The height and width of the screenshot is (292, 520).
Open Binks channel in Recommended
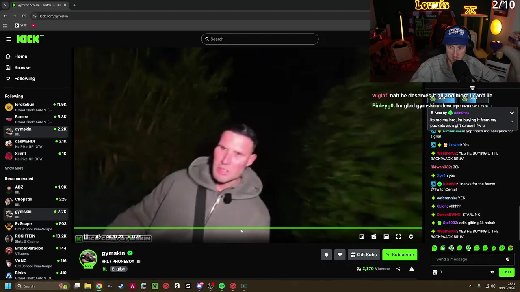point(36,275)
